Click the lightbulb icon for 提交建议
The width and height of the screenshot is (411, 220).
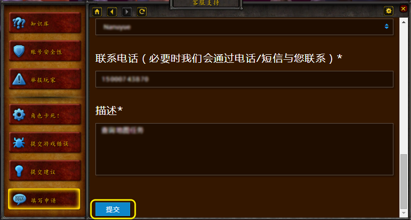[19, 172]
